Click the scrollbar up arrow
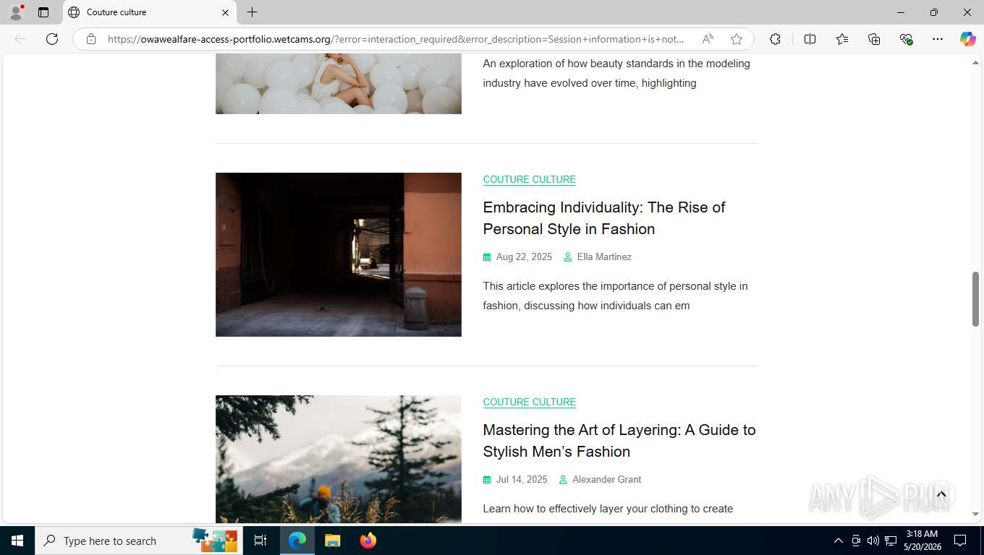 [975, 63]
